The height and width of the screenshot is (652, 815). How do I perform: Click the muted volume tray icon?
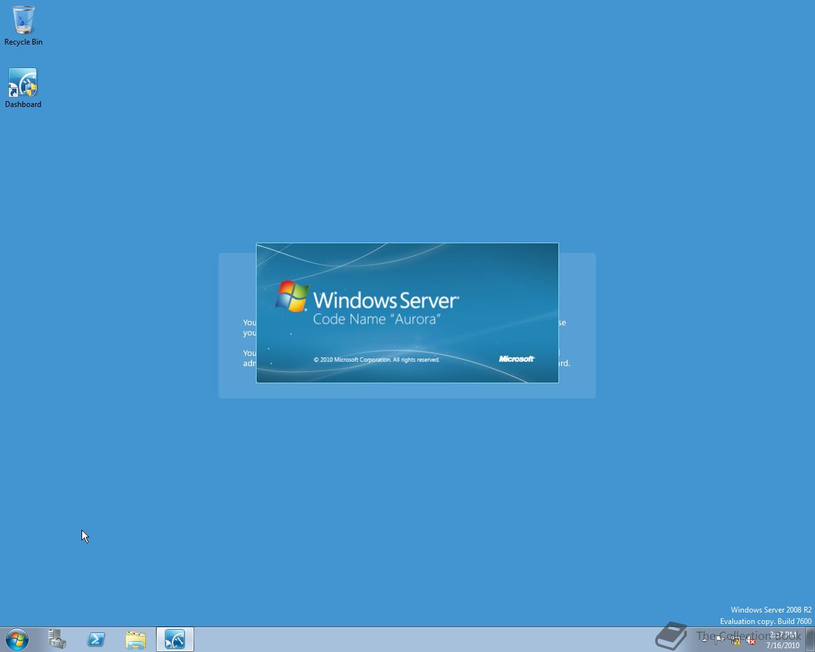(x=751, y=640)
